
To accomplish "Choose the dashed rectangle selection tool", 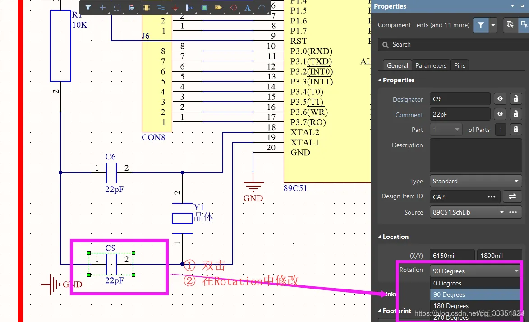I will [117, 7].
